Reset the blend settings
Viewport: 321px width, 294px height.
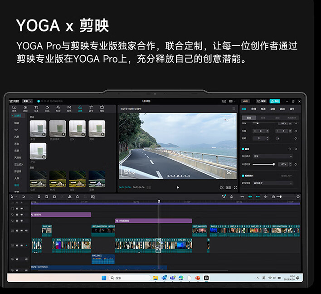point(290,149)
